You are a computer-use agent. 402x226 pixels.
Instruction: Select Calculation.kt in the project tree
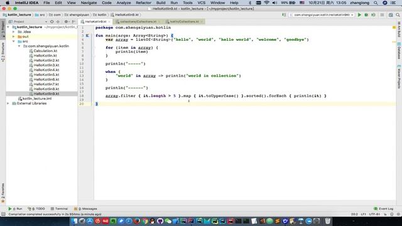point(45,51)
